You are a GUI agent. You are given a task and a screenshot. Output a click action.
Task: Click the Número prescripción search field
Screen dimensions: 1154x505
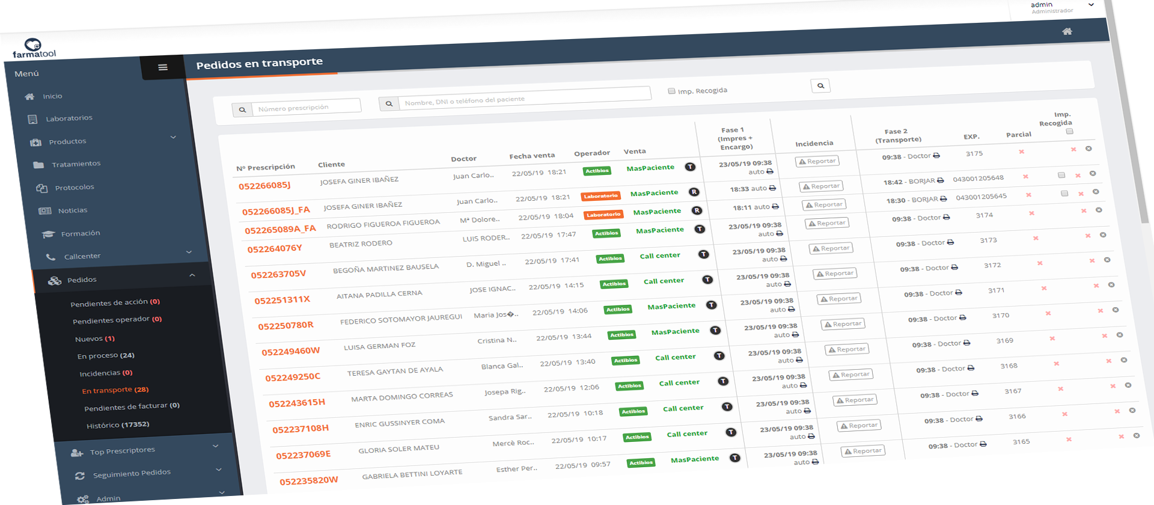(305, 107)
